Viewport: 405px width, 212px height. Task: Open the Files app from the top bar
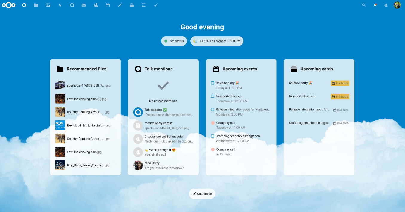point(36,5)
